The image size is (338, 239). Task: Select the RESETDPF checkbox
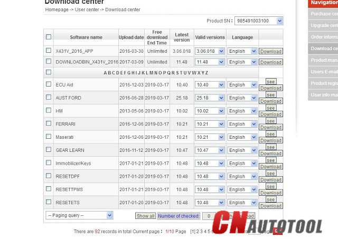[49, 176]
